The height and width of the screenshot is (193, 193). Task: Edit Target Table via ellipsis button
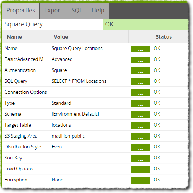click(140, 126)
